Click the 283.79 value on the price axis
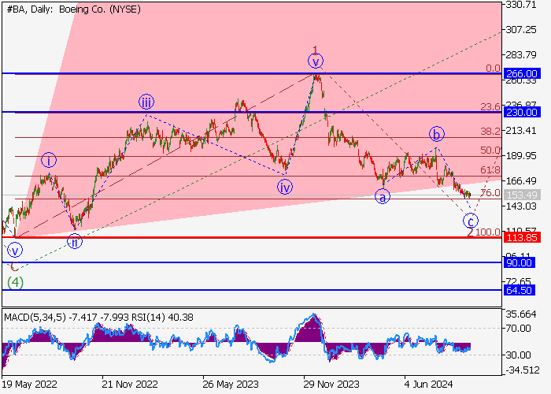551x394 pixels. (x=521, y=55)
